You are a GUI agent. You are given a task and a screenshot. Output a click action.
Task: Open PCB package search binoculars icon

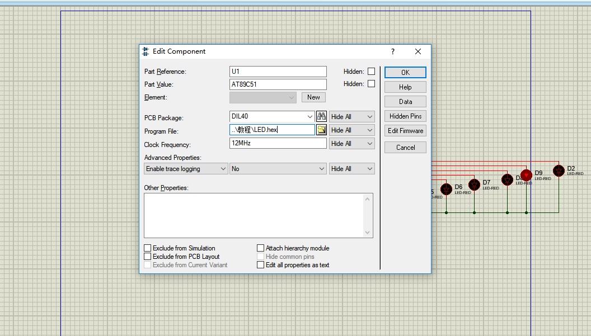[321, 116]
